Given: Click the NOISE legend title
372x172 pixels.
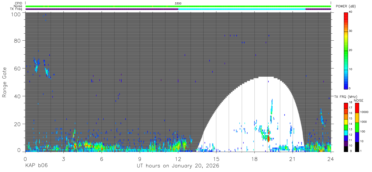Looking at the screenshot, I should pos(358,100).
